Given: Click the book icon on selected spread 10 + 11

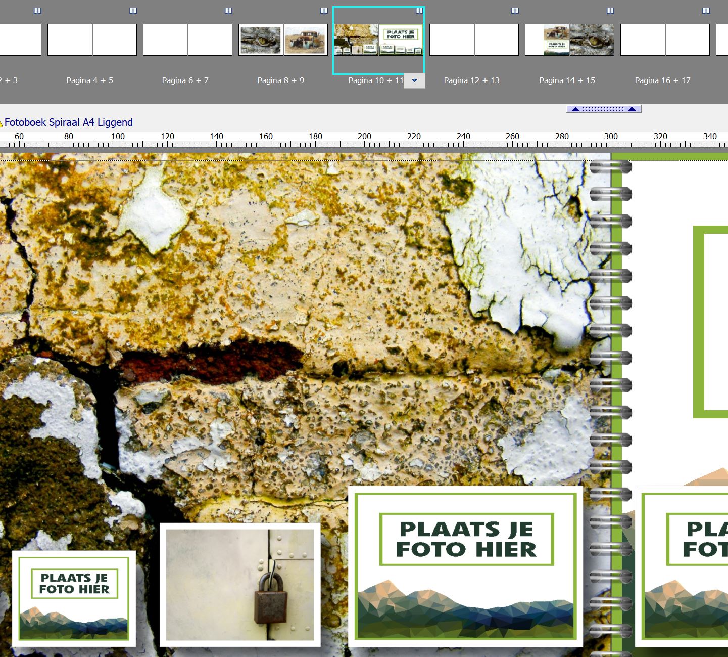Looking at the screenshot, I should (419, 11).
